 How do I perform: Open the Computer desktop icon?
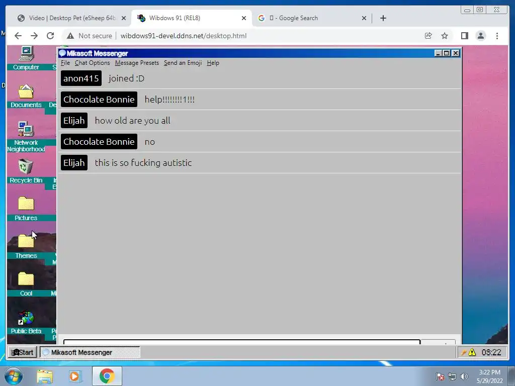coord(26,58)
